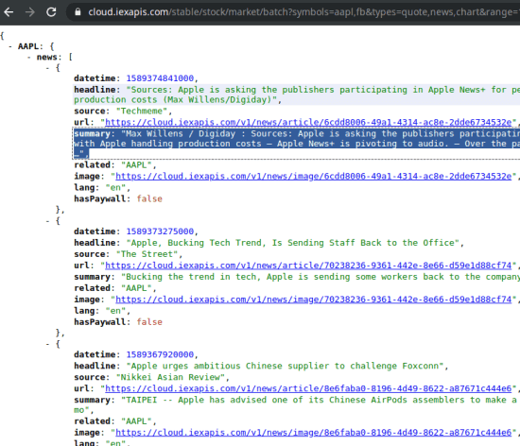520x446 pixels.
Task: Collapse the third news item object
Action: click(48, 344)
